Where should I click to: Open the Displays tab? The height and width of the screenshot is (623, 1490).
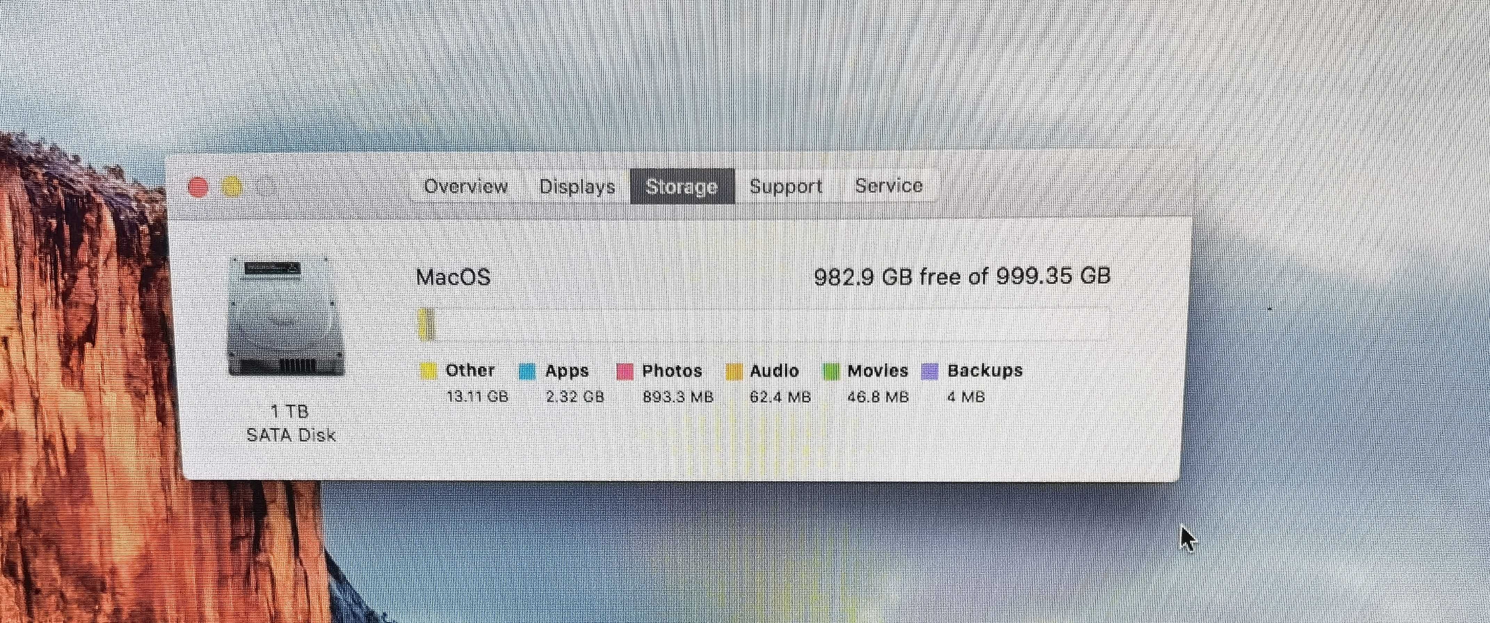click(577, 186)
